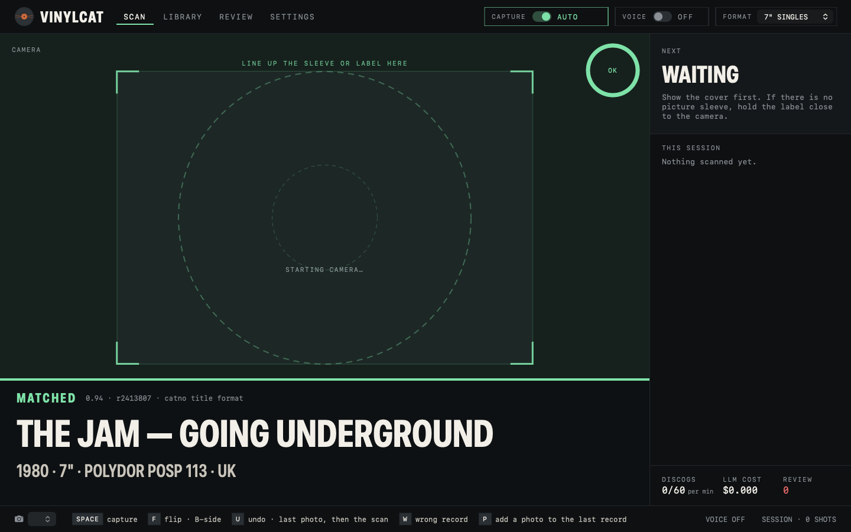Click the camera icon in the bottom bar
This screenshot has width=851, height=532.
(19, 519)
